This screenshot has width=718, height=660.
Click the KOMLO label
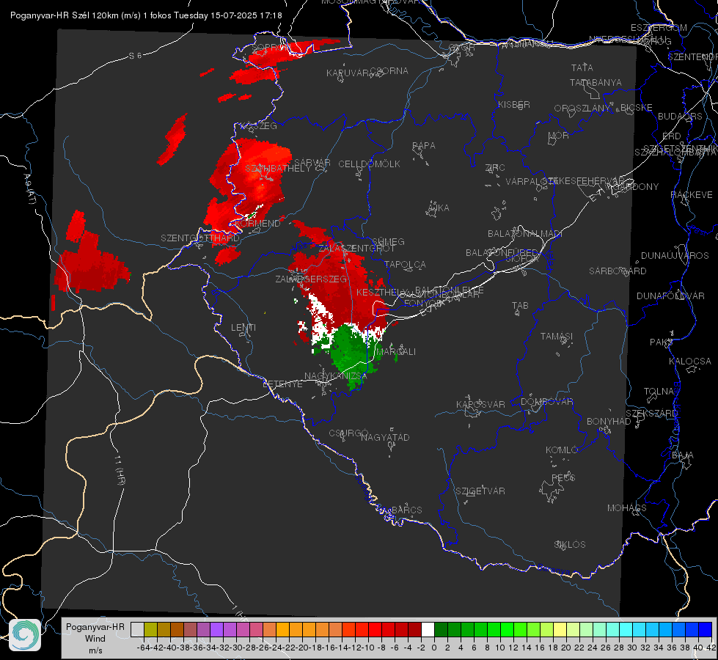click(x=562, y=450)
